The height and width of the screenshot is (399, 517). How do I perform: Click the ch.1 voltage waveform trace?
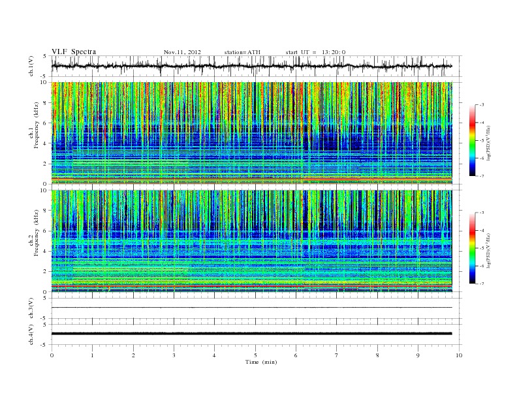pyautogui.click(x=251, y=66)
